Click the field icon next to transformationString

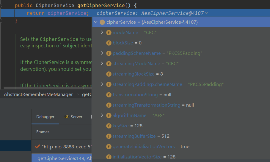[109, 95]
